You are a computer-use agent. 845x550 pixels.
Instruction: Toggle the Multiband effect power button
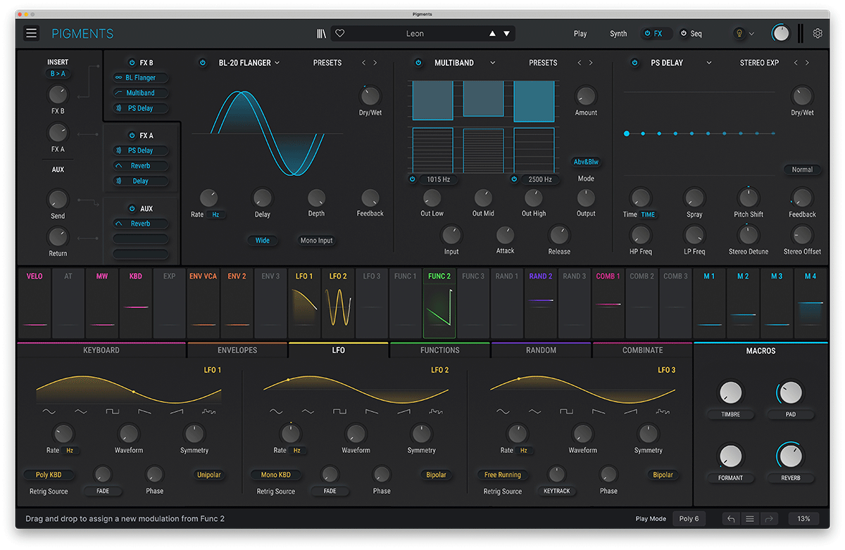tap(418, 63)
